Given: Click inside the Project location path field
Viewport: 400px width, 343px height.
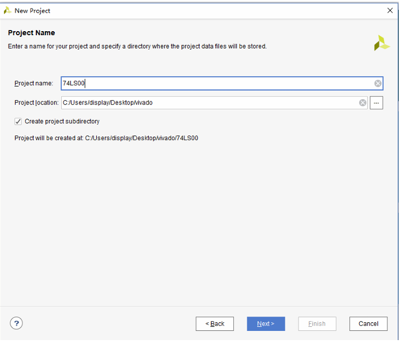Looking at the screenshot, I should click(207, 103).
